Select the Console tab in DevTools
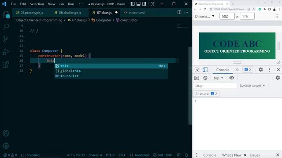This screenshot has width=282, height=158. (x=223, y=70)
